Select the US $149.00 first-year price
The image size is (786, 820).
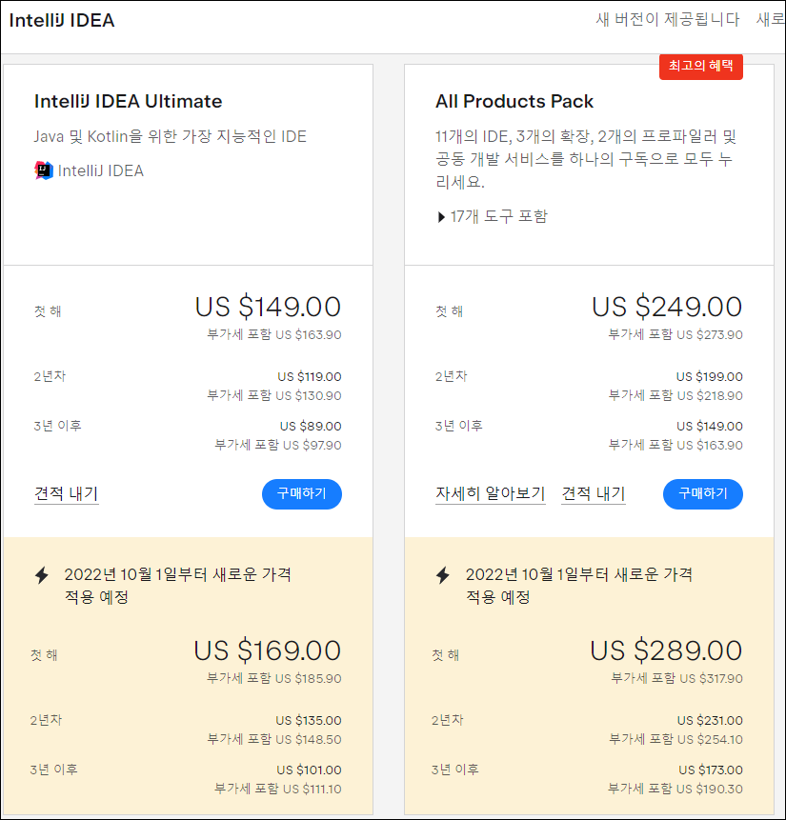(268, 307)
